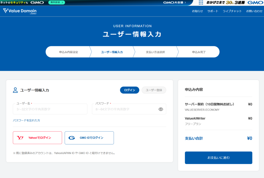
Task: Reveal the password using the eye icon
Action: click(x=161, y=109)
